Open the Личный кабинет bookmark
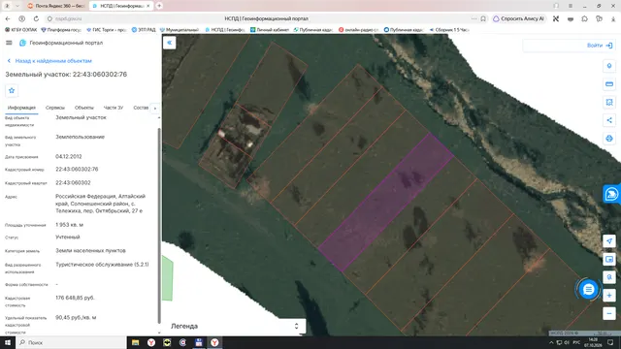Image resolution: width=621 pixels, height=349 pixels. 270,30
